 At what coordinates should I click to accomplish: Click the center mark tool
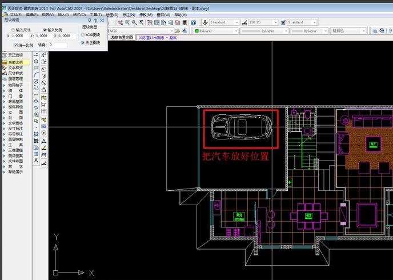44,133
